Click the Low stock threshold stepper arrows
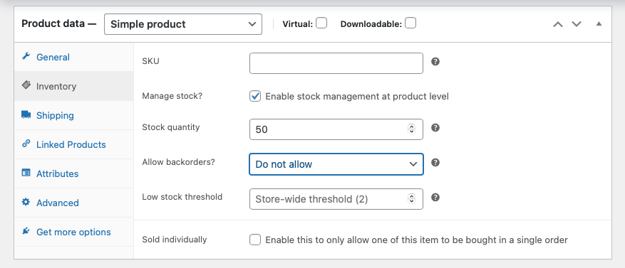This screenshot has width=625, height=268. click(x=411, y=198)
